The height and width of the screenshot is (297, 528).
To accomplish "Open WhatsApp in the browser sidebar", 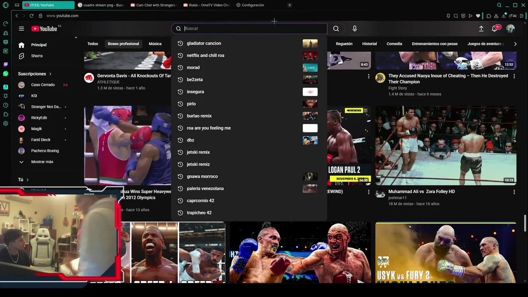I will pyautogui.click(x=5, y=73).
